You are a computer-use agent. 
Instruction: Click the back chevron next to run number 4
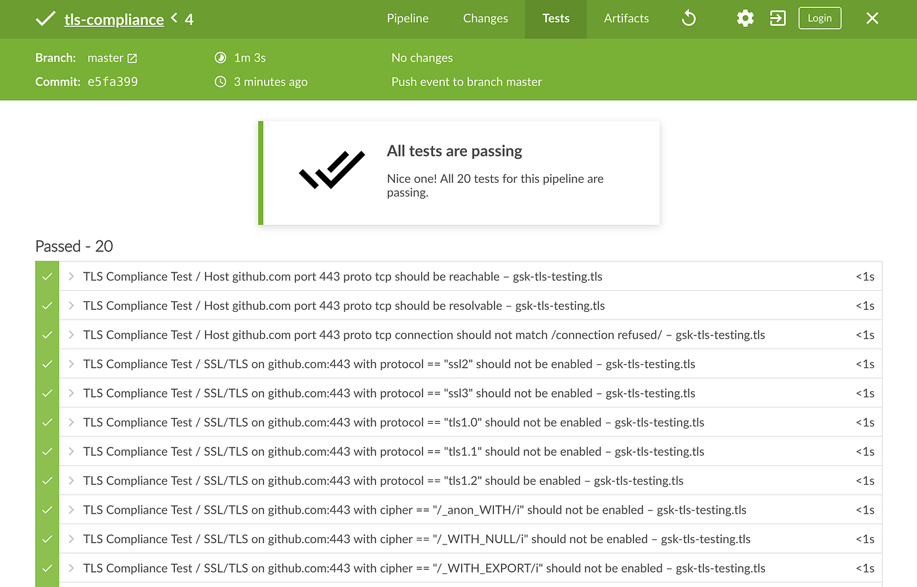(x=174, y=18)
